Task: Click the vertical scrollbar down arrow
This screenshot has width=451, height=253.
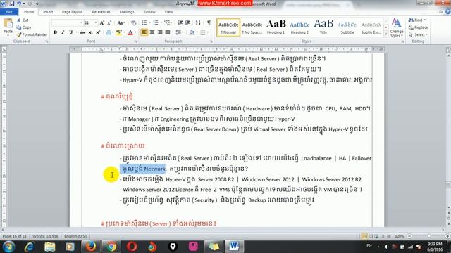Action: (x=448, y=207)
